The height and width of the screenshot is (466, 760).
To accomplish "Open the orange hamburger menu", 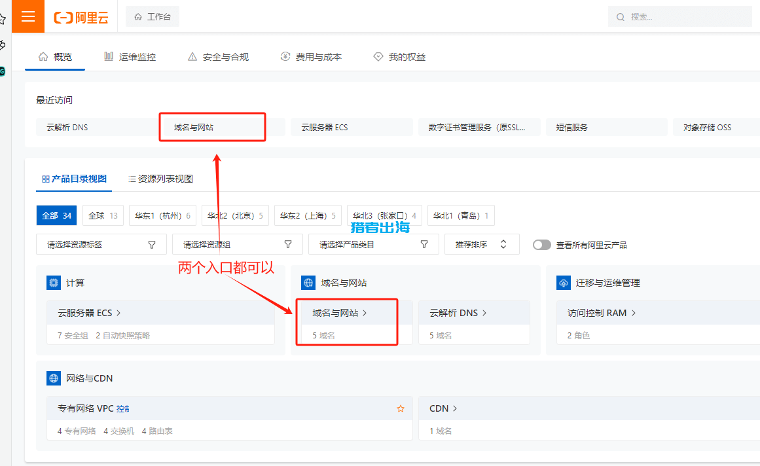I will 28,16.
